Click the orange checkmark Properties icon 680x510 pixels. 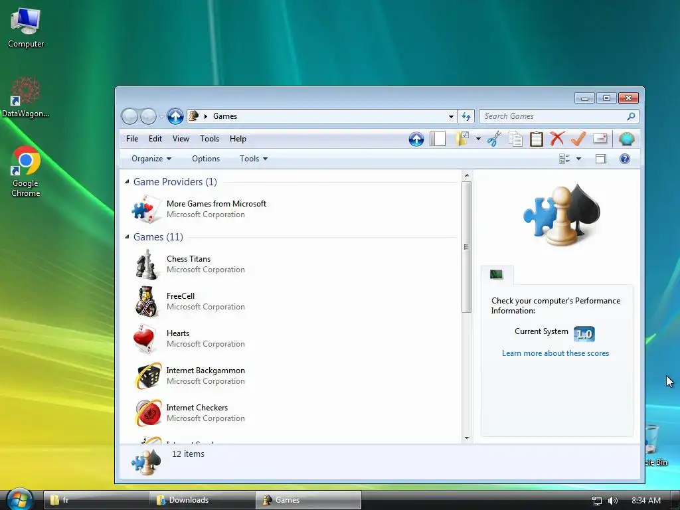[578, 139]
